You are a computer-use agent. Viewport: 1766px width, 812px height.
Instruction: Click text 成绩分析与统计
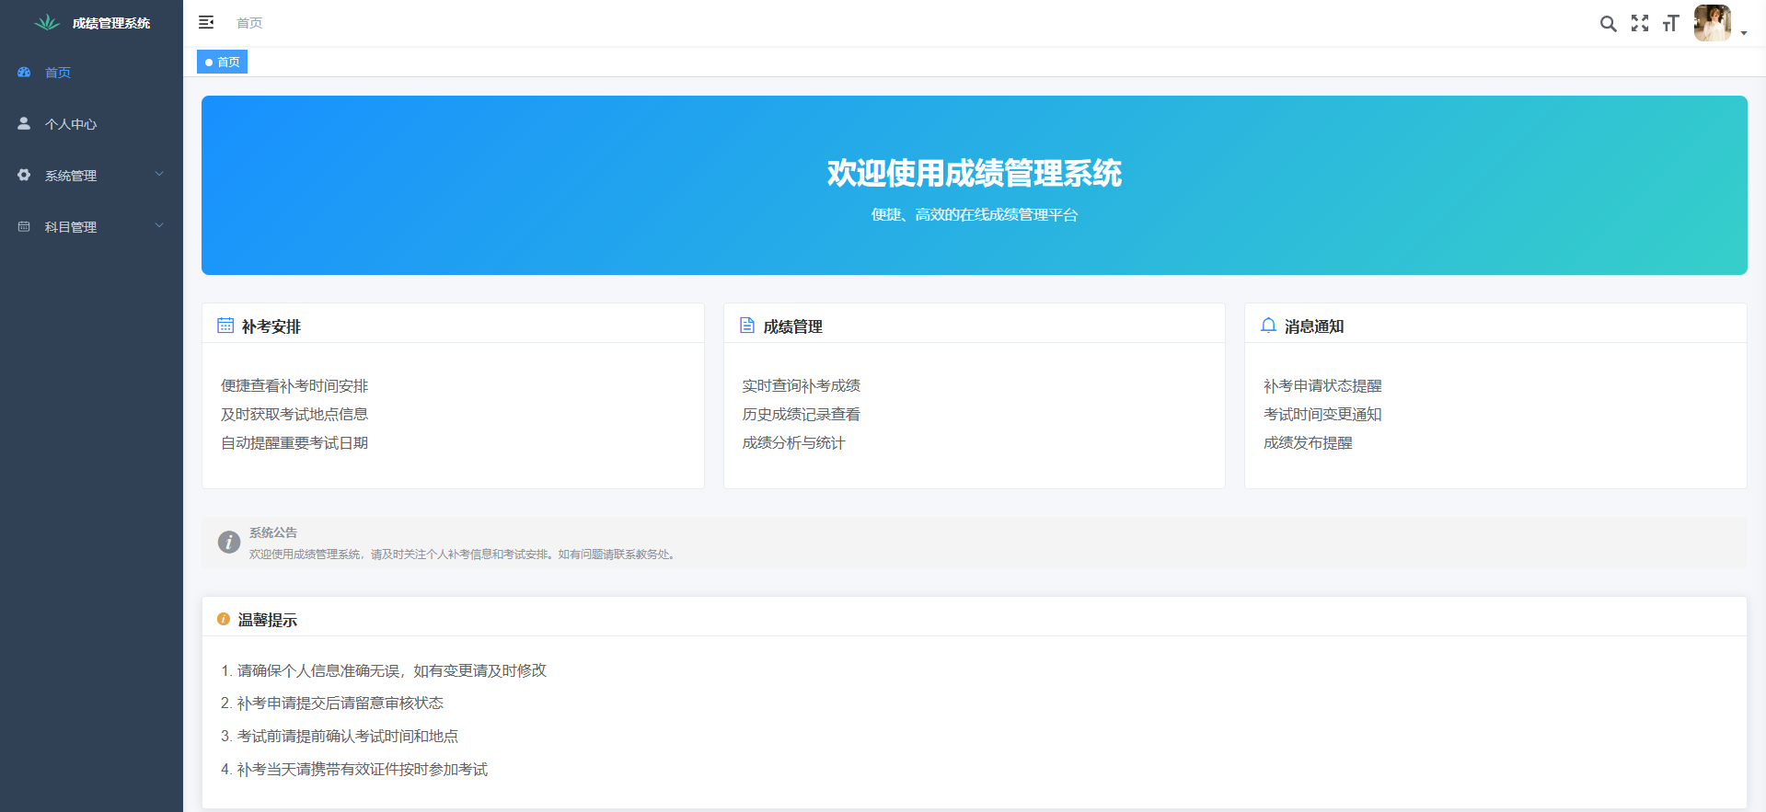[x=793, y=443]
